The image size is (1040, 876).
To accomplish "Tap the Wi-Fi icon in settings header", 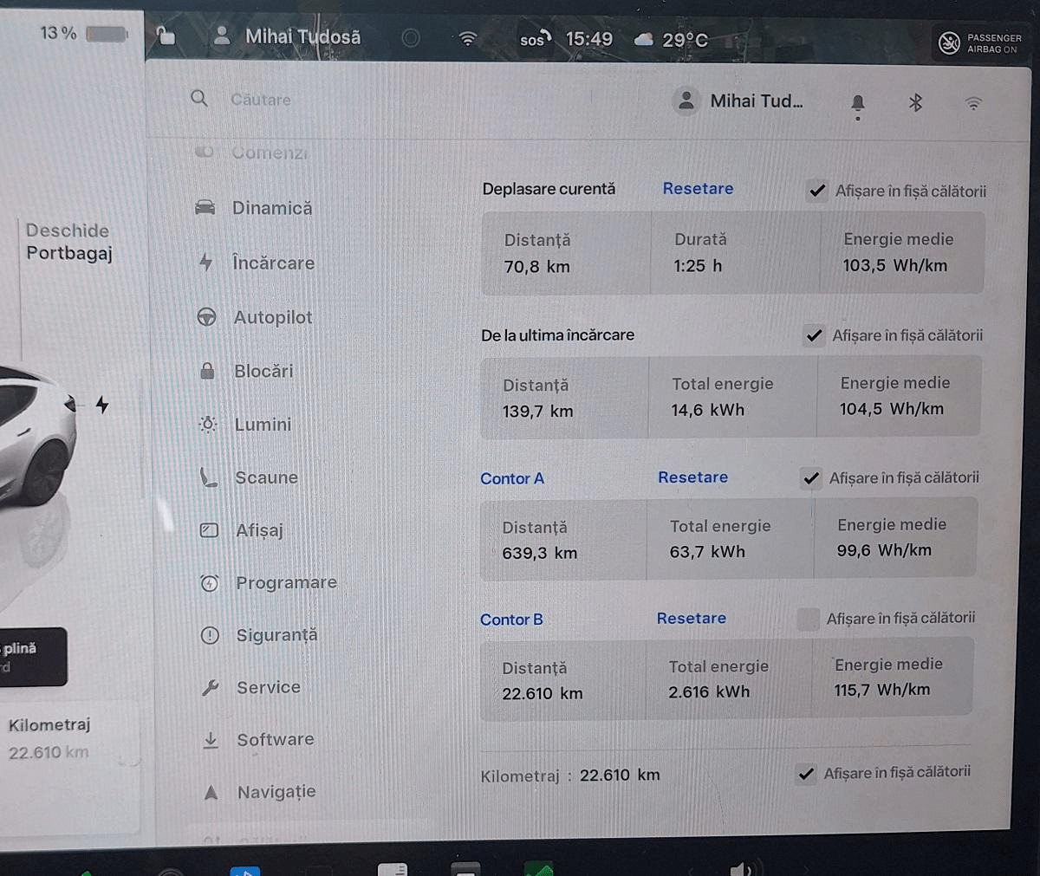I will pyautogui.click(x=973, y=104).
